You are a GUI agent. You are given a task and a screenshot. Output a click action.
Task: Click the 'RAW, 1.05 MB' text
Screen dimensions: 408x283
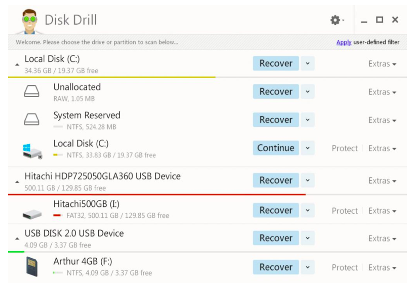74,99
